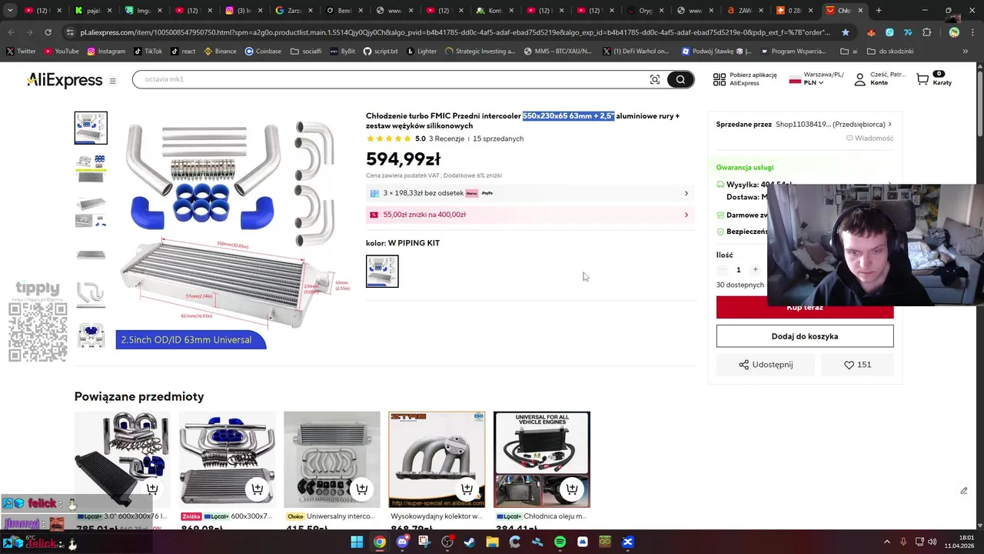
Task: Expand the 3 × 198,33zł installment offer
Action: click(x=530, y=193)
